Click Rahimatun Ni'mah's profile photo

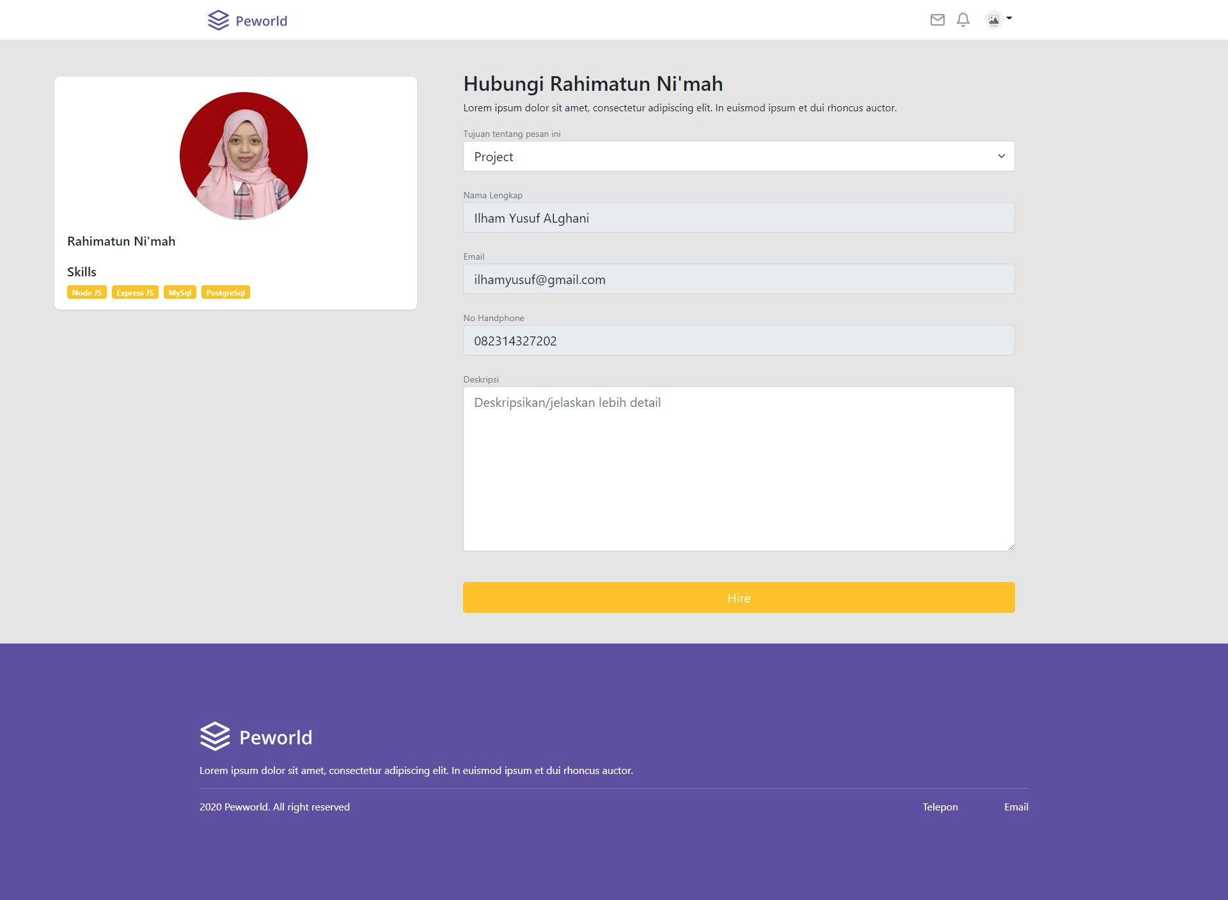pos(243,155)
